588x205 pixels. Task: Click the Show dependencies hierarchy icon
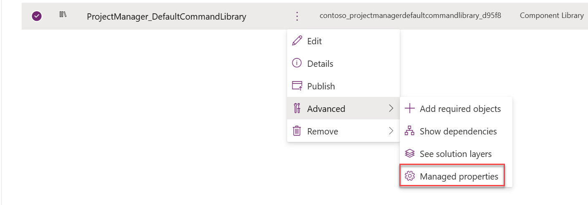click(410, 131)
